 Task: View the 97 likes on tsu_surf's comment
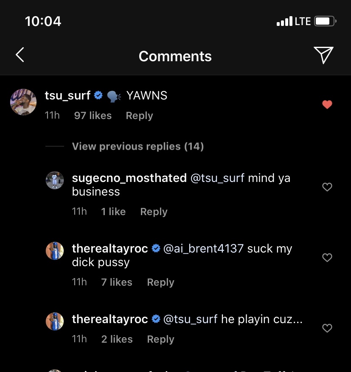click(93, 116)
